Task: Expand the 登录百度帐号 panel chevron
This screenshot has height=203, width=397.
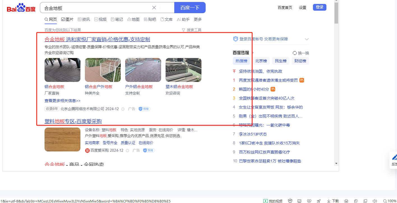Action: (307, 39)
